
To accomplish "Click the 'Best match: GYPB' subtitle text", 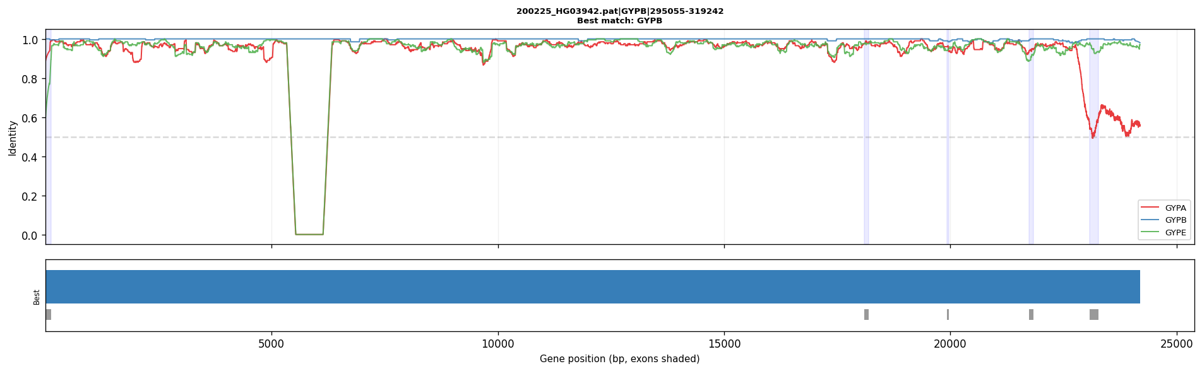I will coord(620,21).
